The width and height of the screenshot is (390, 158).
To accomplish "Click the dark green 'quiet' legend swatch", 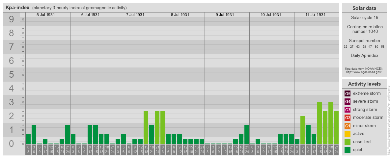I will 348,150.
